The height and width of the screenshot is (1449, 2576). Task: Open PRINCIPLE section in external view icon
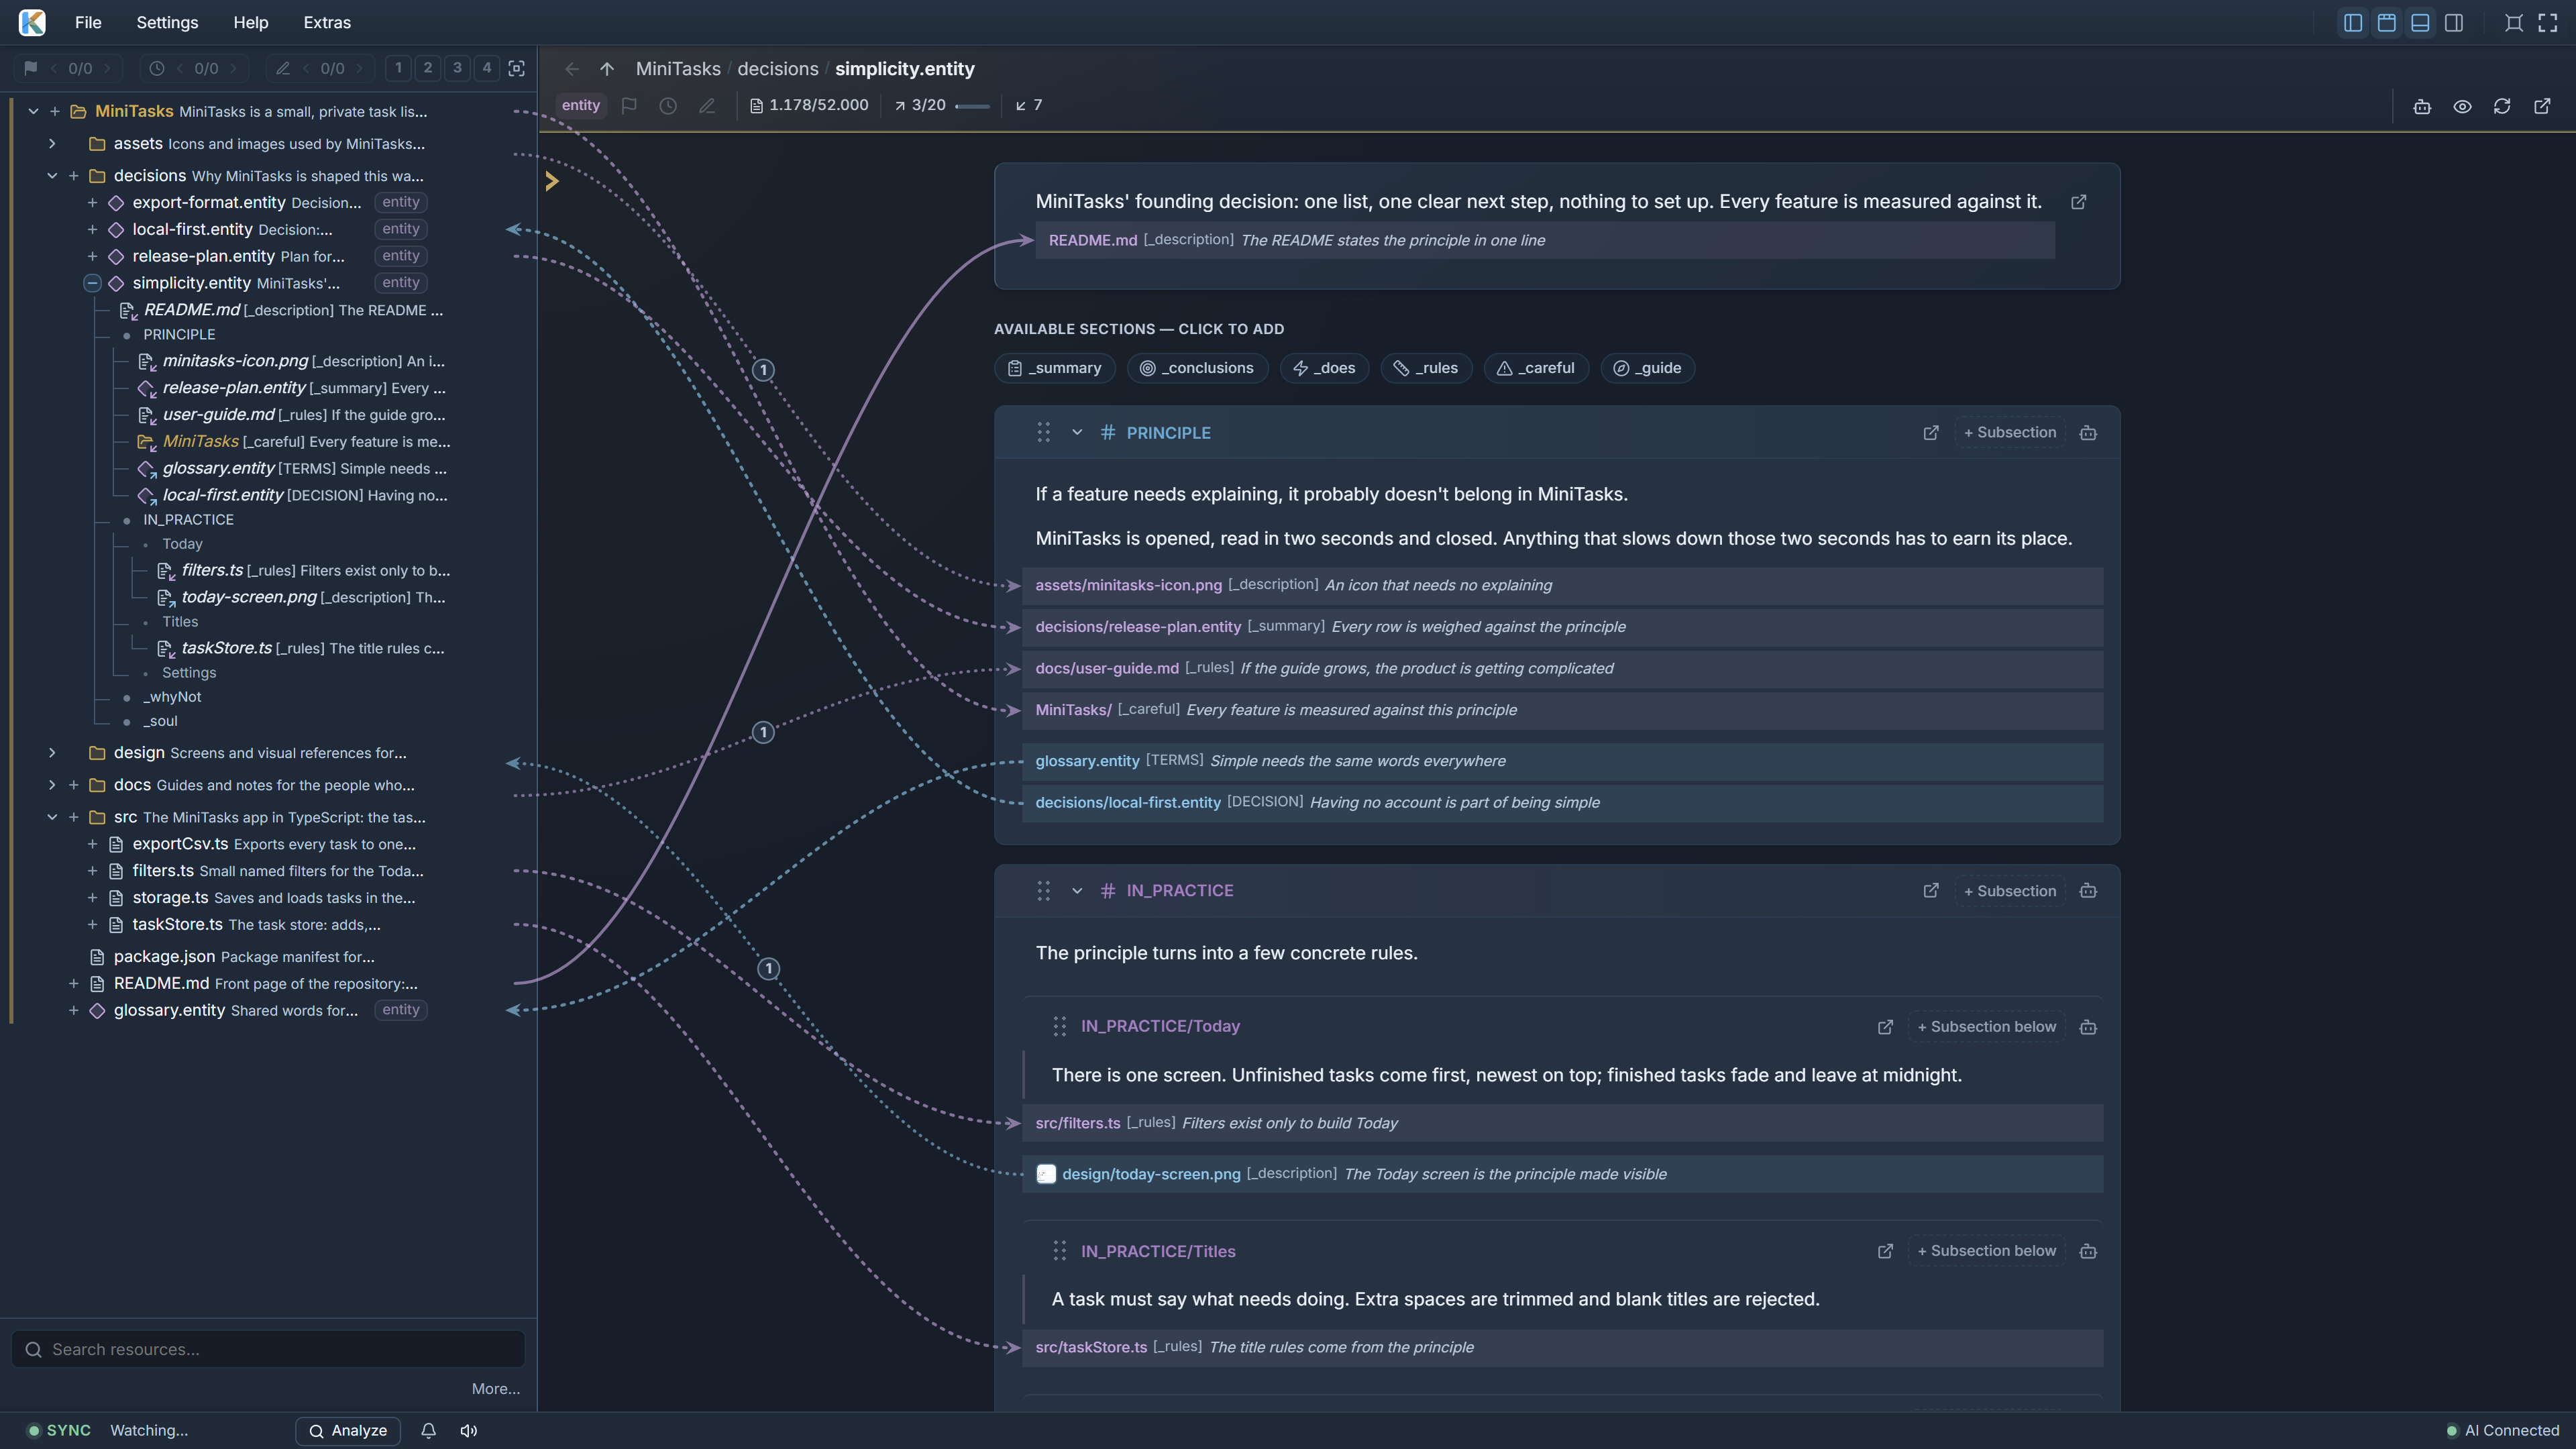coord(1931,433)
